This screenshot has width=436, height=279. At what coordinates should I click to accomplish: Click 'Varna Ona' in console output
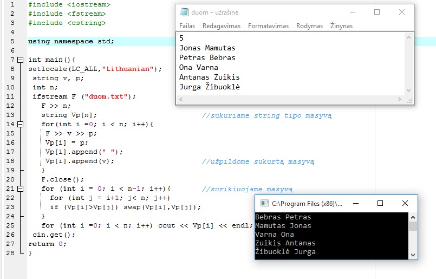[x=275, y=234]
